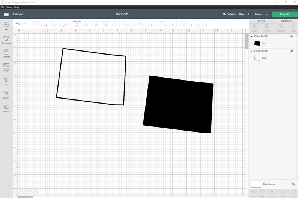298x198 pixels.
Task: Open the Templates panel
Action: (x=6, y=40)
